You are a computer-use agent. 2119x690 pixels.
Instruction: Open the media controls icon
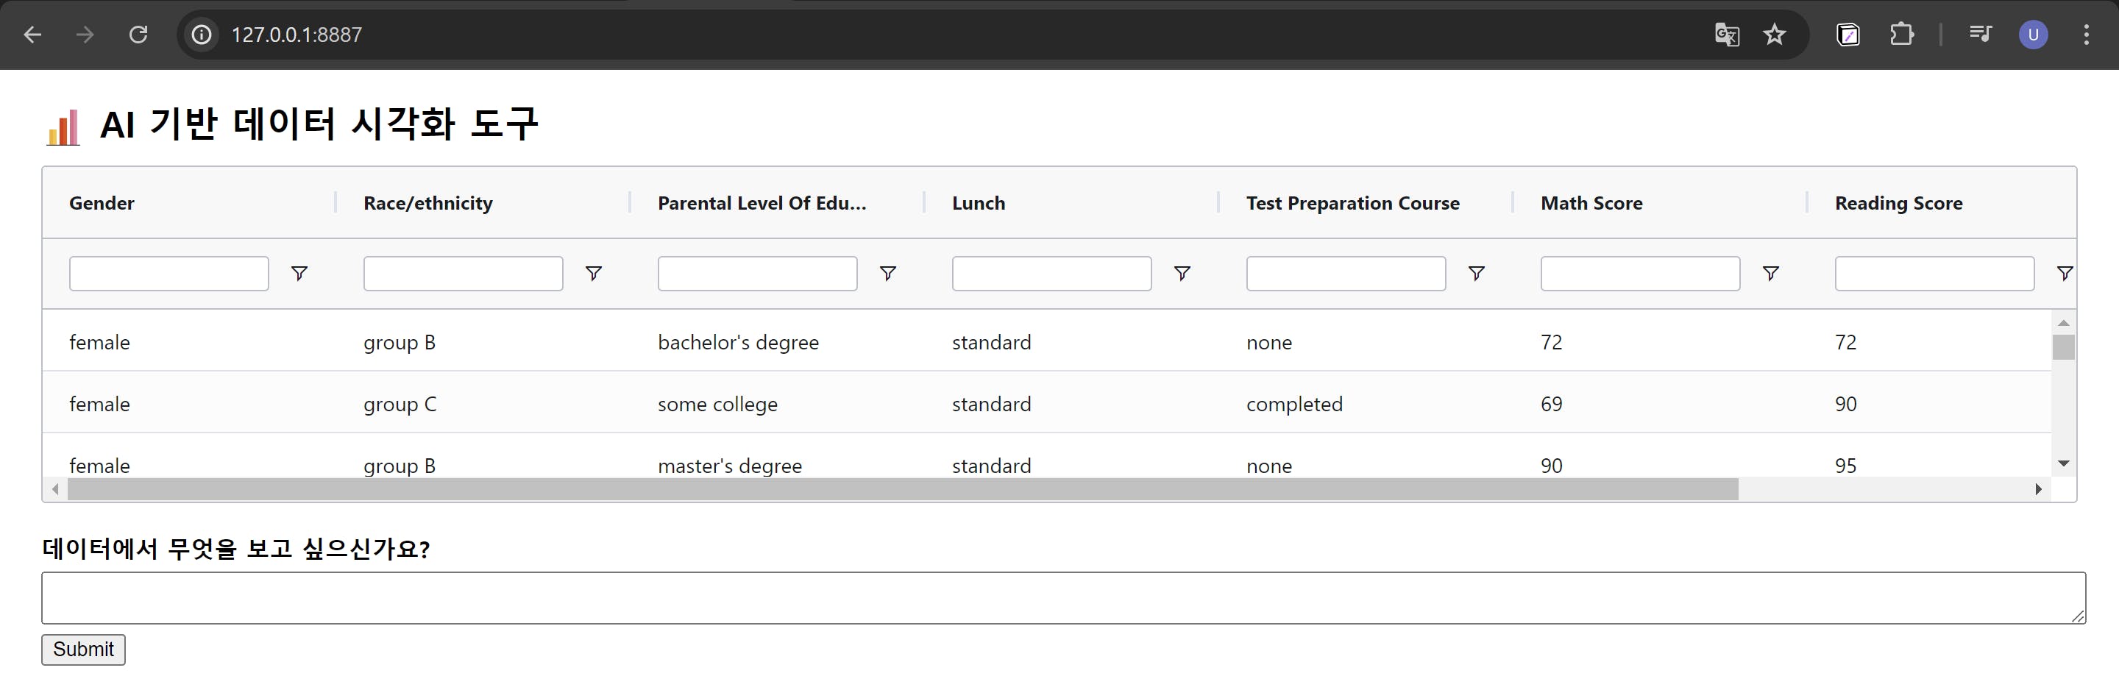[x=1980, y=35]
